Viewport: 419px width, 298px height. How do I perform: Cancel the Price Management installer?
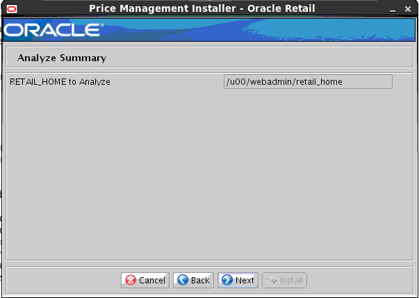pyautogui.click(x=145, y=281)
